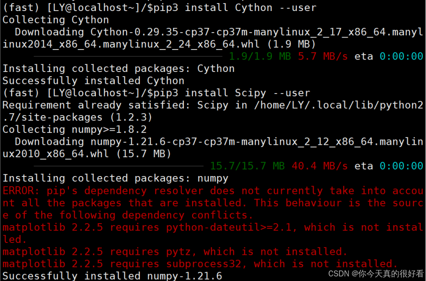
Task: Click the Collecting Cython status line
Action: point(55,20)
